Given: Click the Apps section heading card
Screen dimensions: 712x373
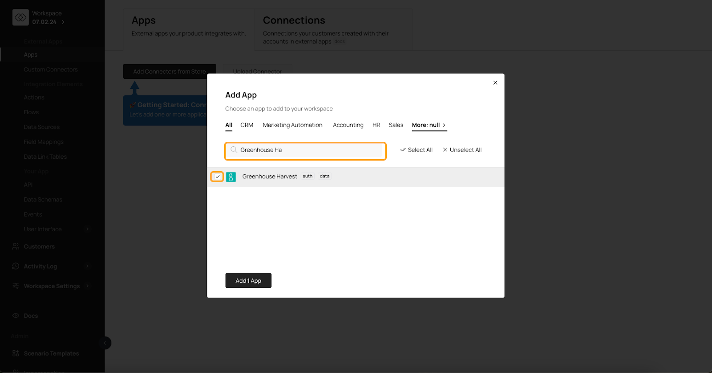Looking at the screenshot, I should pyautogui.click(x=189, y=29).
